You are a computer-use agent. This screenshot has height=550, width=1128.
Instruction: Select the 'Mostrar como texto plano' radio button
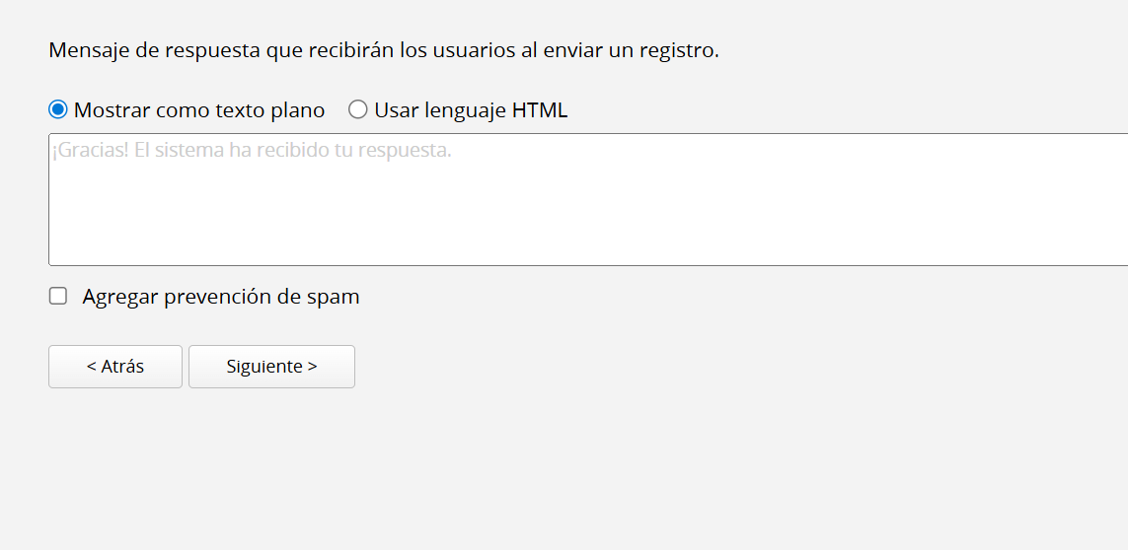pyautogui.click(x=58, y=110)
